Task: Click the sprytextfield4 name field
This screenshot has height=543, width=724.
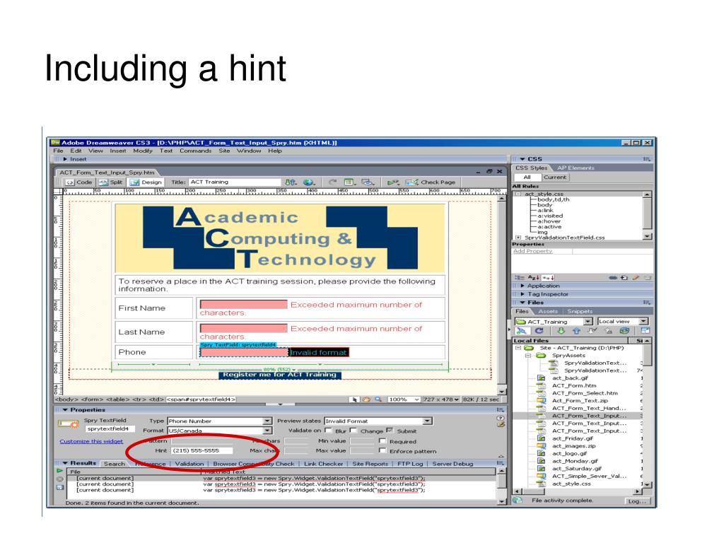Action: pyautogui.click(x=110, y=429)
